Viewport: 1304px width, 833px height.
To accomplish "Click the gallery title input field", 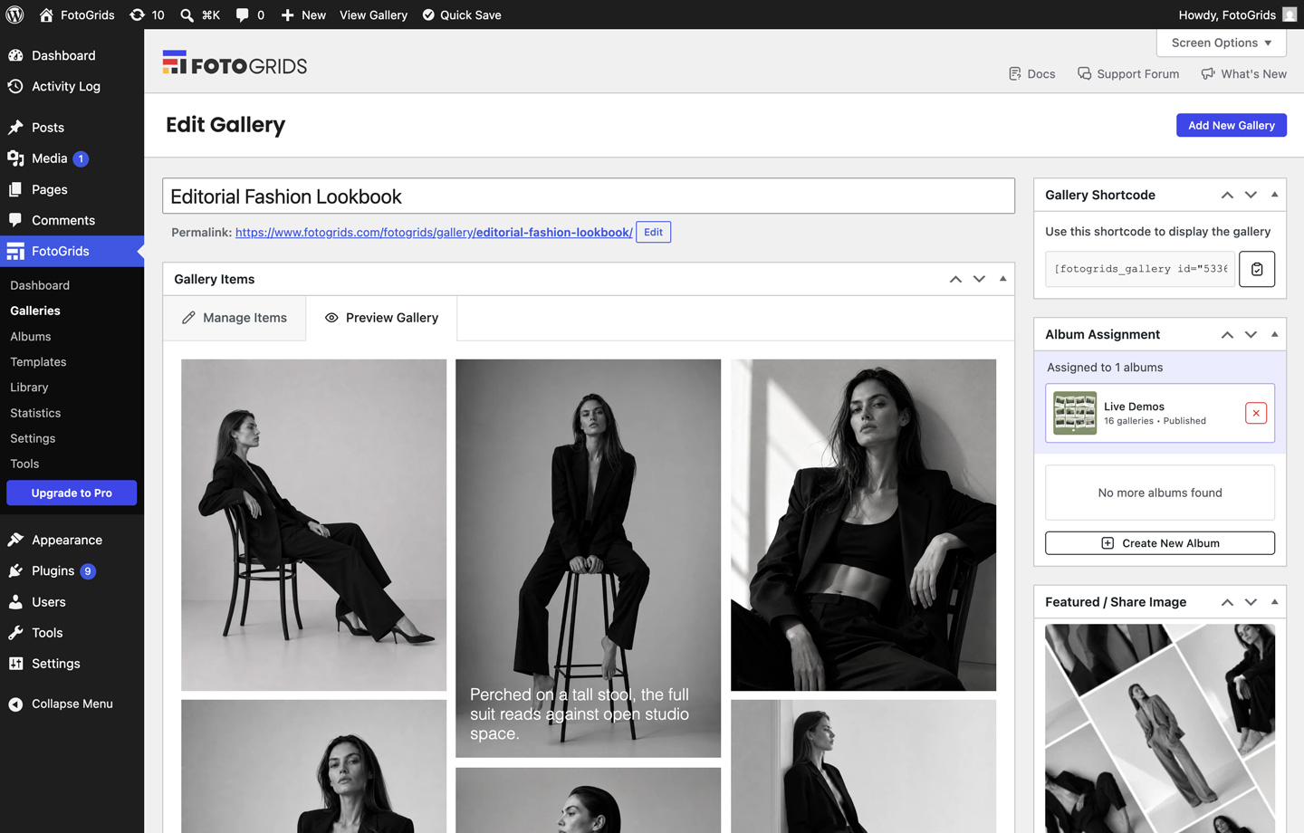I will pos(589,196).
